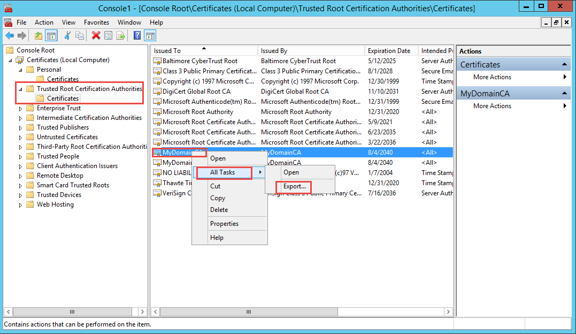This screenshot has width=576, height=334.
Task: Collapse the Personal tree node
Action: (x=20, y=70)
